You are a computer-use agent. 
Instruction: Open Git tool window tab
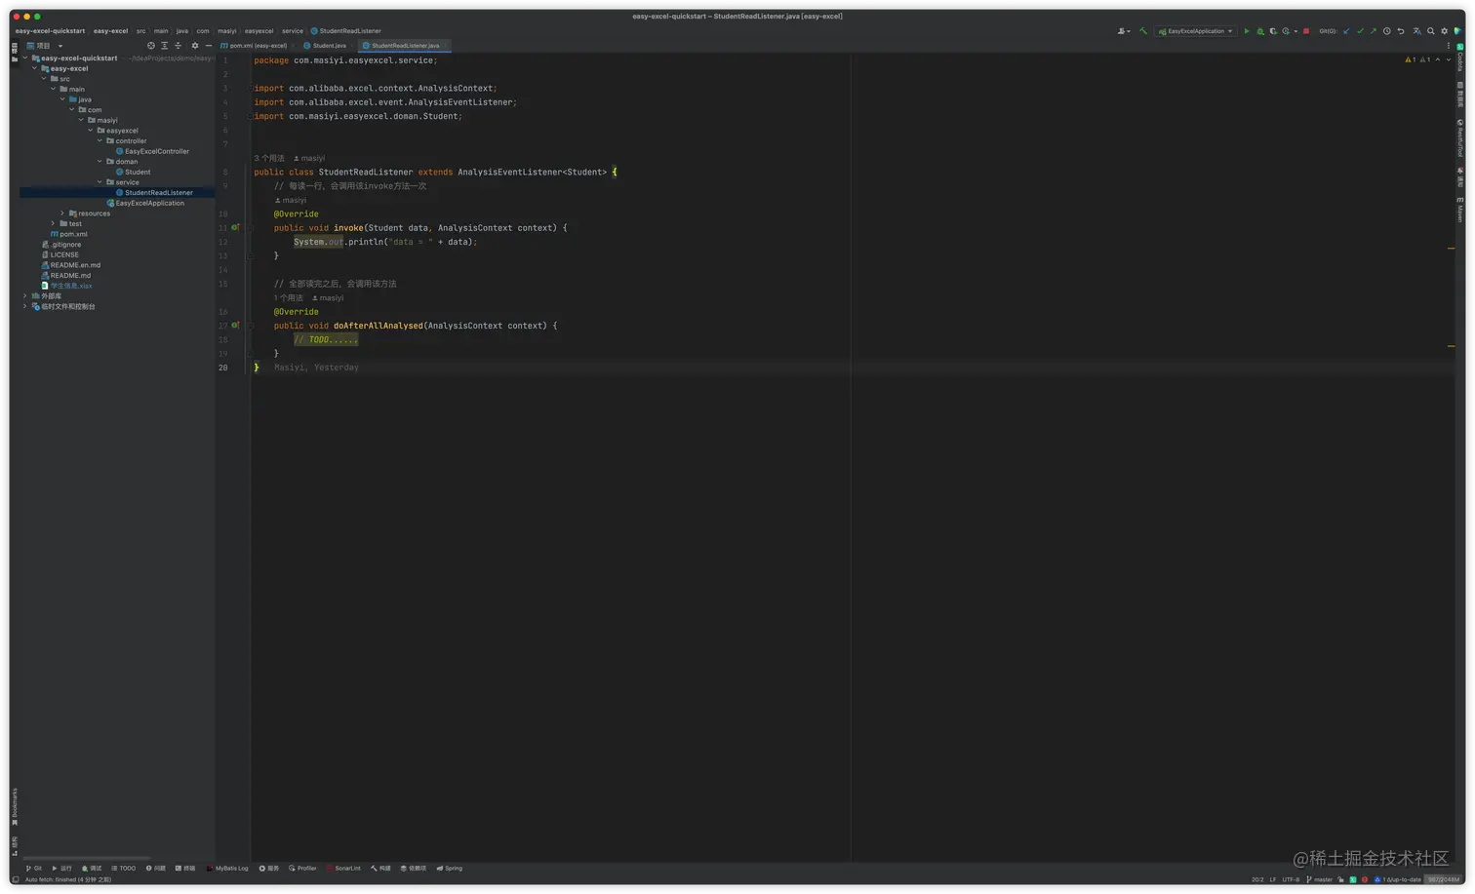[34, 868]
